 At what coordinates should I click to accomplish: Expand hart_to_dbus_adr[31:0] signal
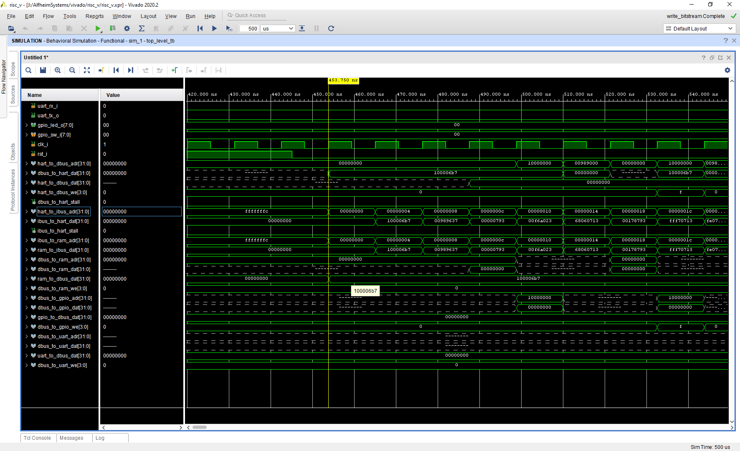pos(27,164)
